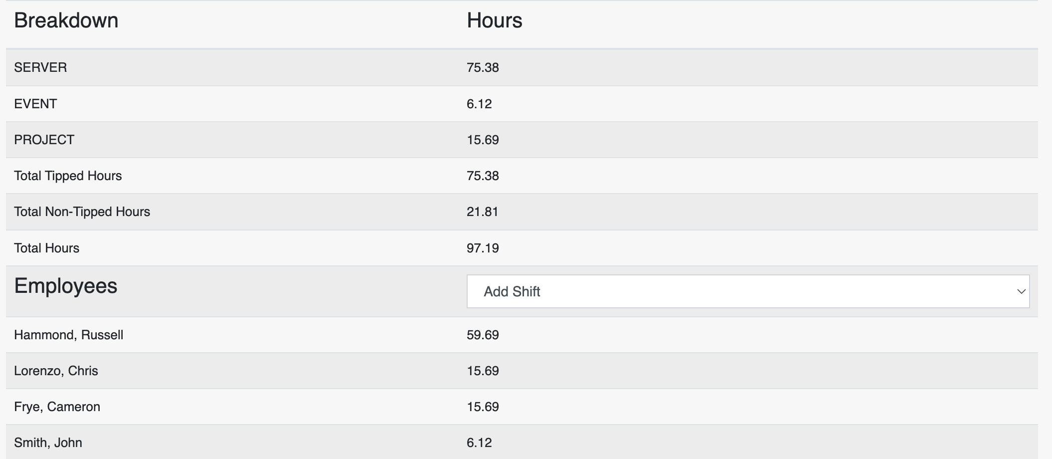Image resolution: width=1052 pixels, height=459 pixels.
Task: Select the Hammond, Russell employee row
Action: 522,335
